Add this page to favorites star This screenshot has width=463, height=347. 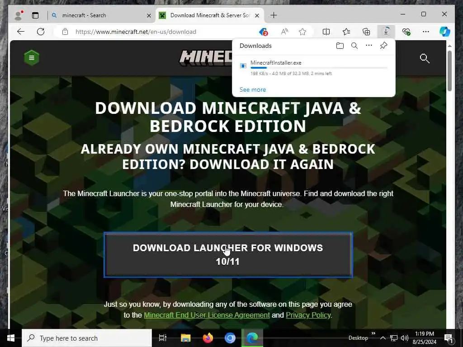coord(302,32)
